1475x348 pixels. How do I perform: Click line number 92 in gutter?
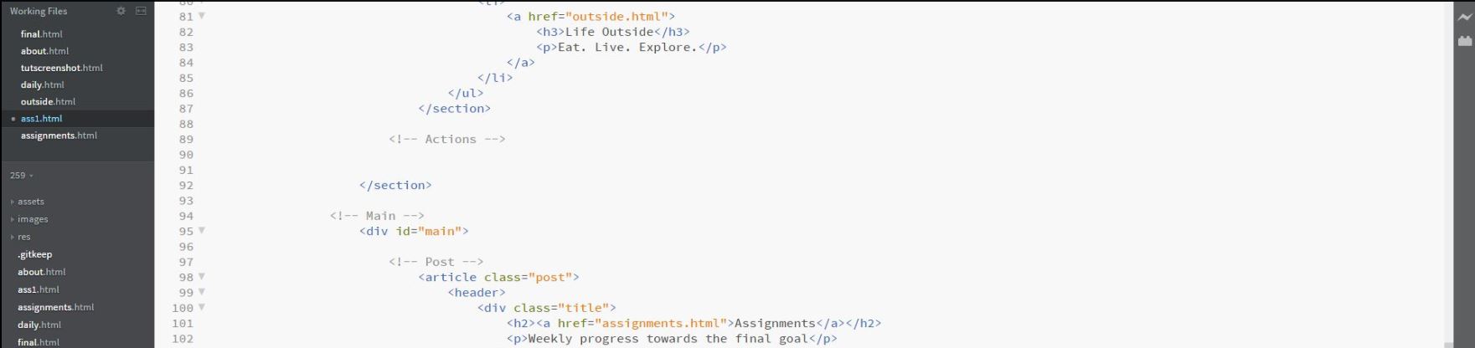click(x=186, y=186)
